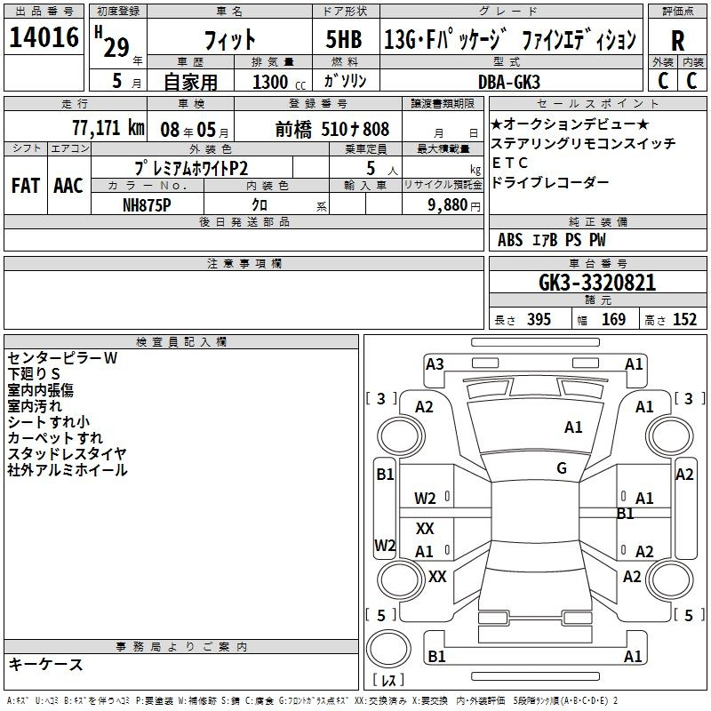711x711 pixels.
Task: Select the chassis number GK3-3320821
Action: tap(597, 283)
